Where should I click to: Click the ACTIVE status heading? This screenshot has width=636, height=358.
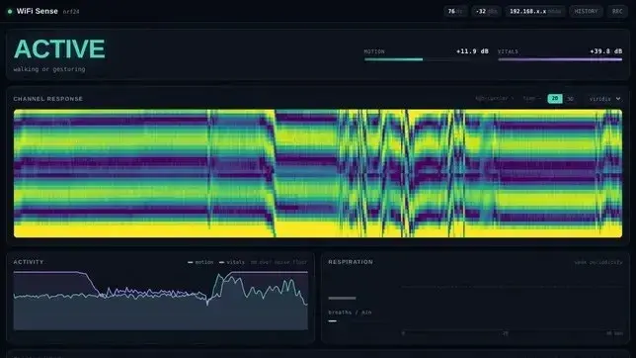tap(59, 48)
